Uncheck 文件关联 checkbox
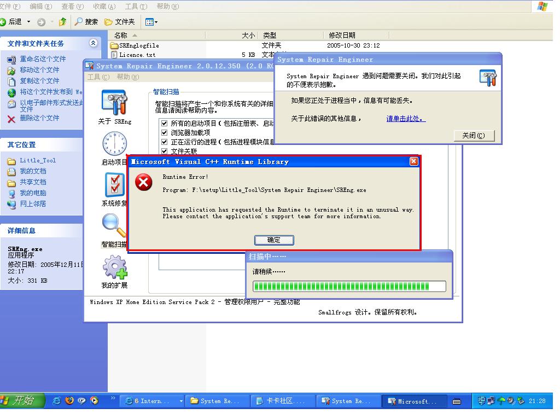This screenshot has height=420, width=560. [x=164, y=151]
